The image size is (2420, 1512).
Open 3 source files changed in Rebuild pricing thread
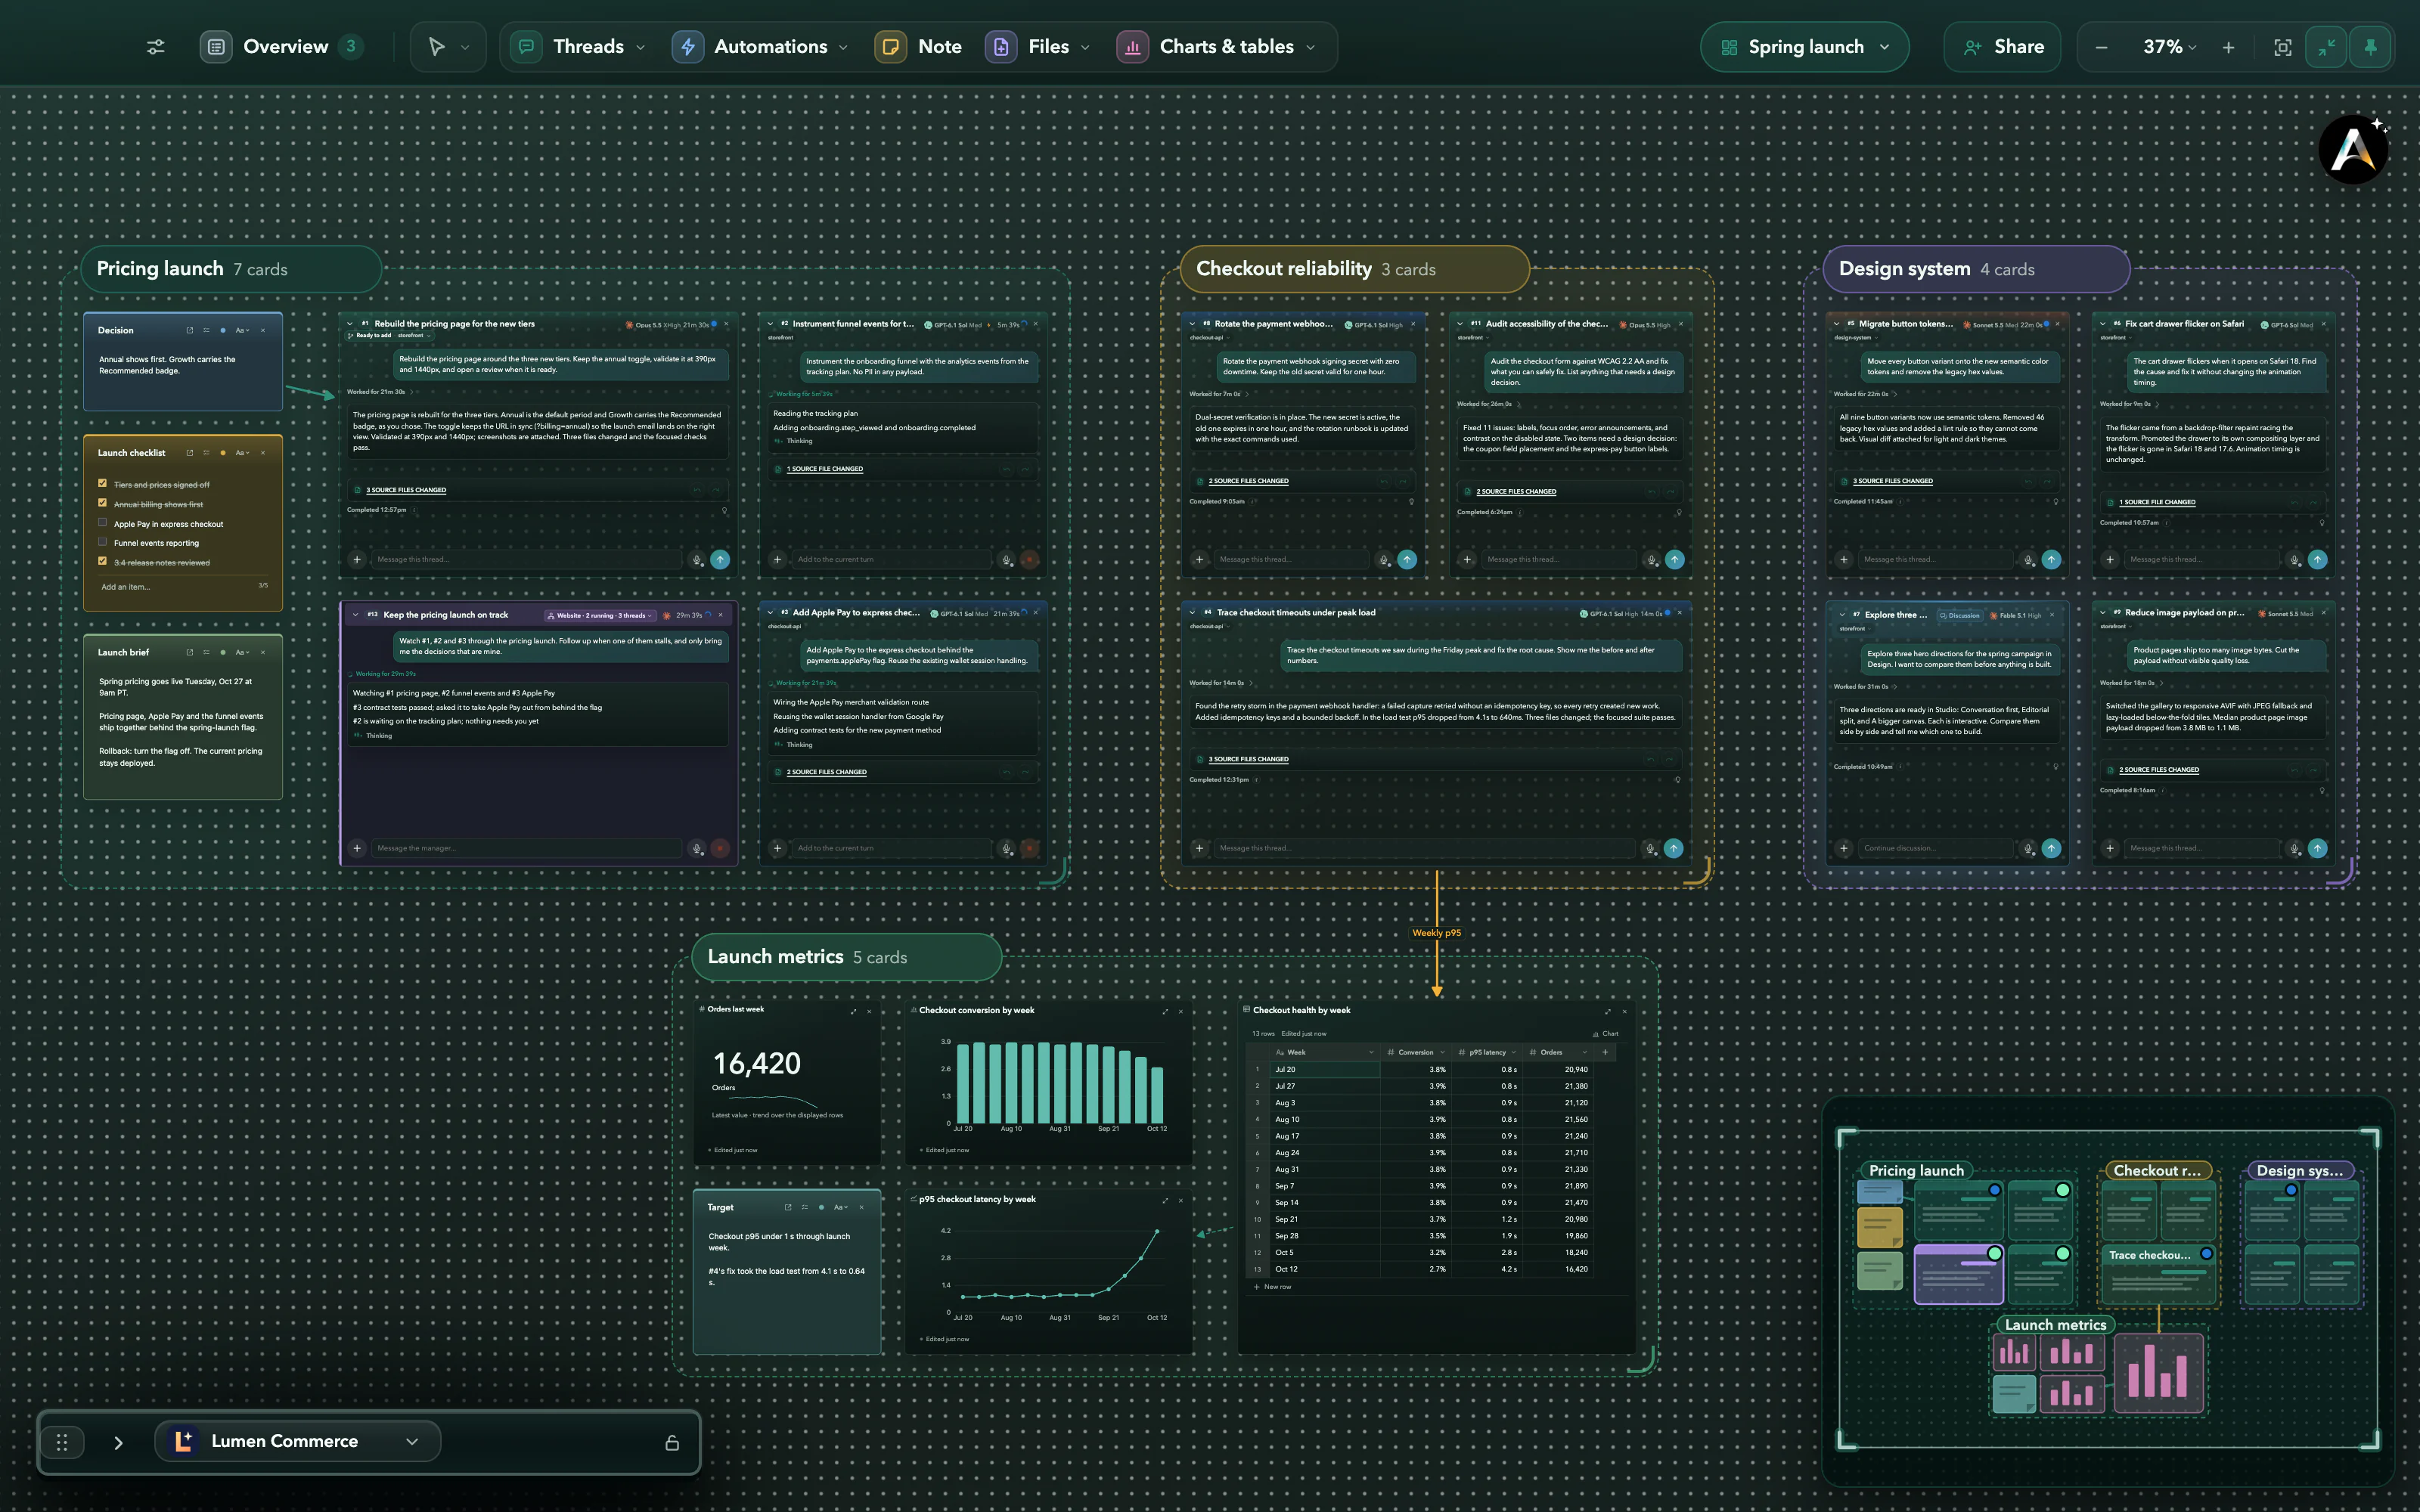point(406,490)
